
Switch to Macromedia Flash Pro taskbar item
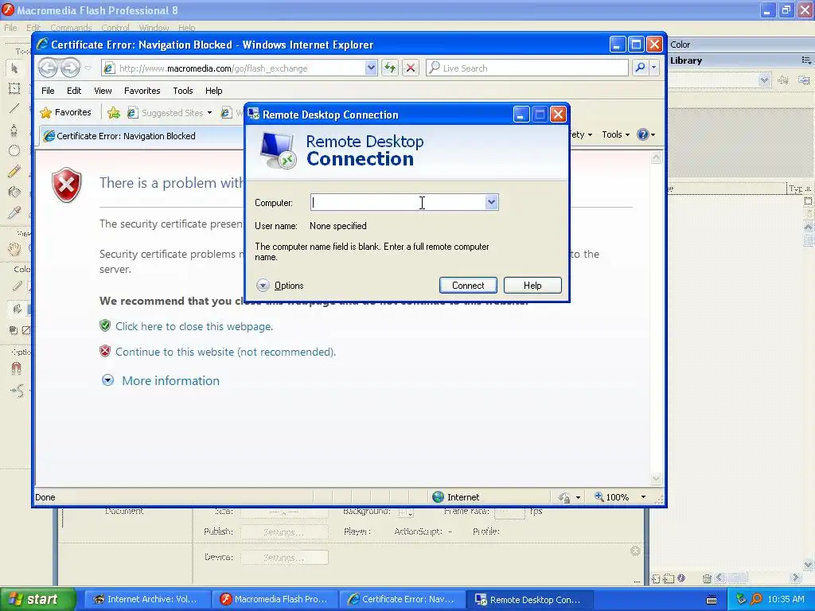click(x=275, y=599)
